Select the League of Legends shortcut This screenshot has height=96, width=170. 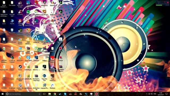[12, 59]
